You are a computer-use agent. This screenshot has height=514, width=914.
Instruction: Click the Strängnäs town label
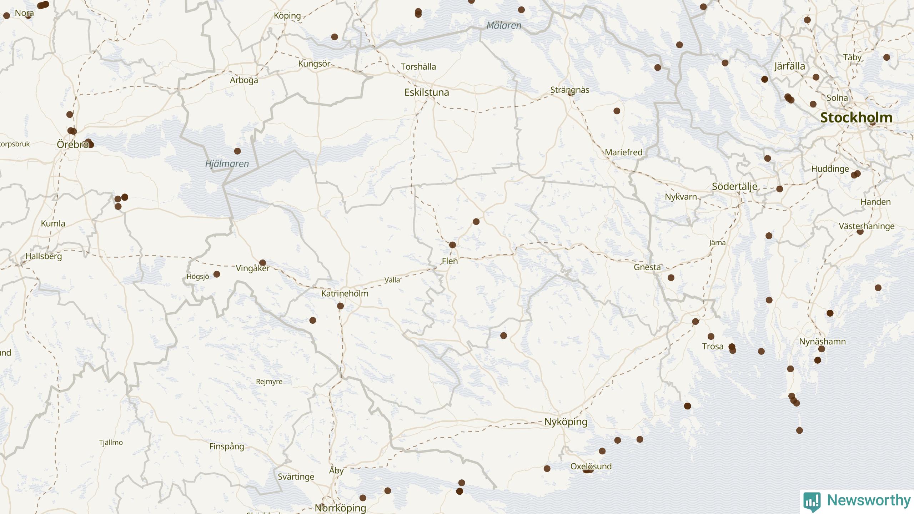(x=570, y=90)
